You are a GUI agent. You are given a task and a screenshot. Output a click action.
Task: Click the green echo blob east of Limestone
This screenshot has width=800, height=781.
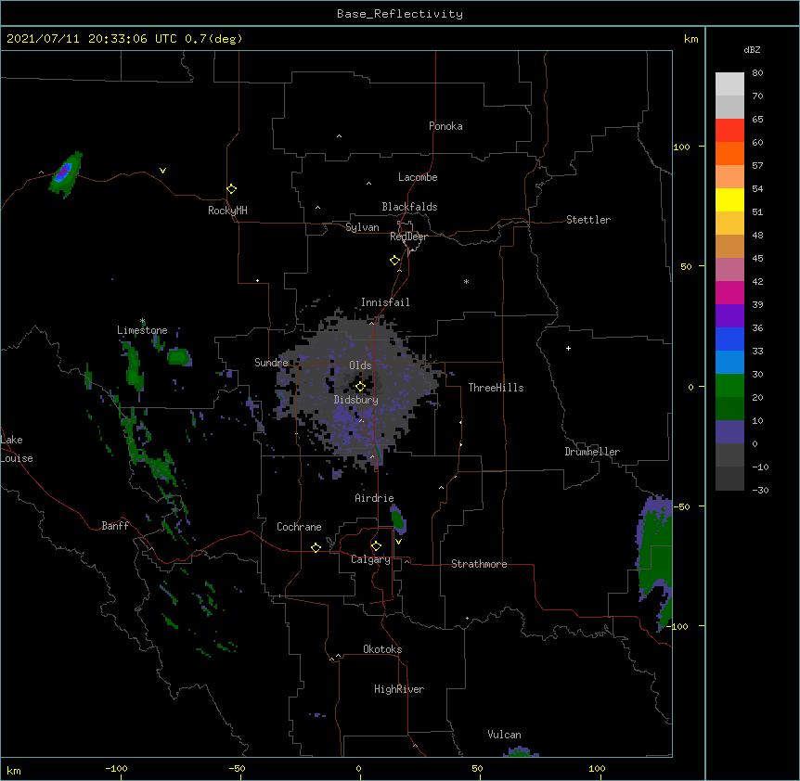point(179,357)
